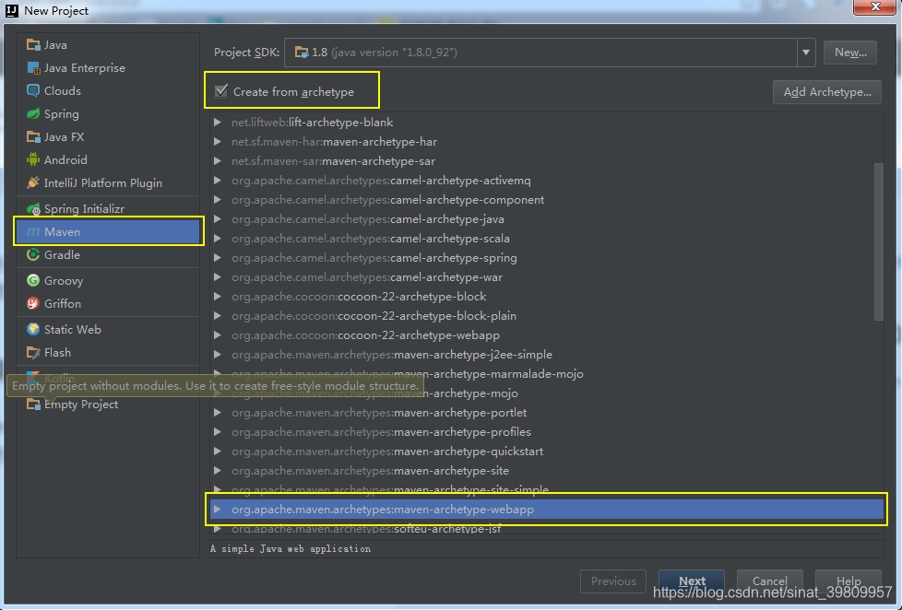Select maven-archetype-mojo row
The height and width of the screenshot is (610, 902).
click(x=547, y=393)
